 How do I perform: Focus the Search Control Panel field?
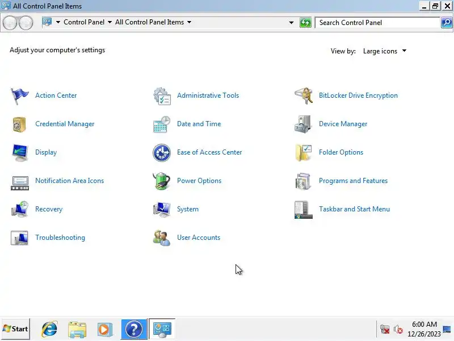[x=377, y=23]
